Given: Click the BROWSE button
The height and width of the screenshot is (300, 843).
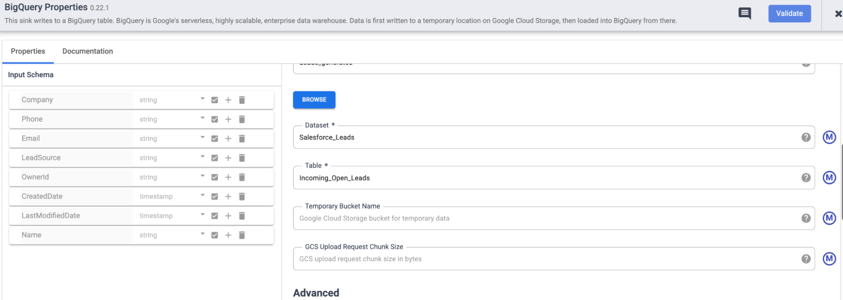Looking at the screenshot, I should [x=314, y=100].
